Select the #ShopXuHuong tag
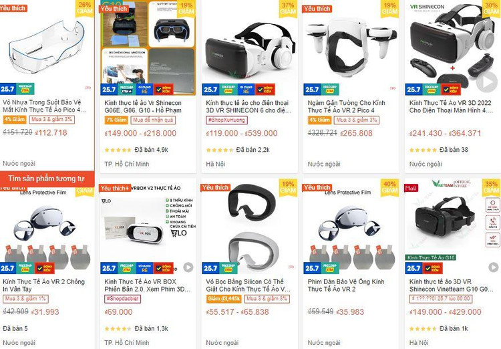The width and height of the screenshot is (501, 349). [226, 120]
